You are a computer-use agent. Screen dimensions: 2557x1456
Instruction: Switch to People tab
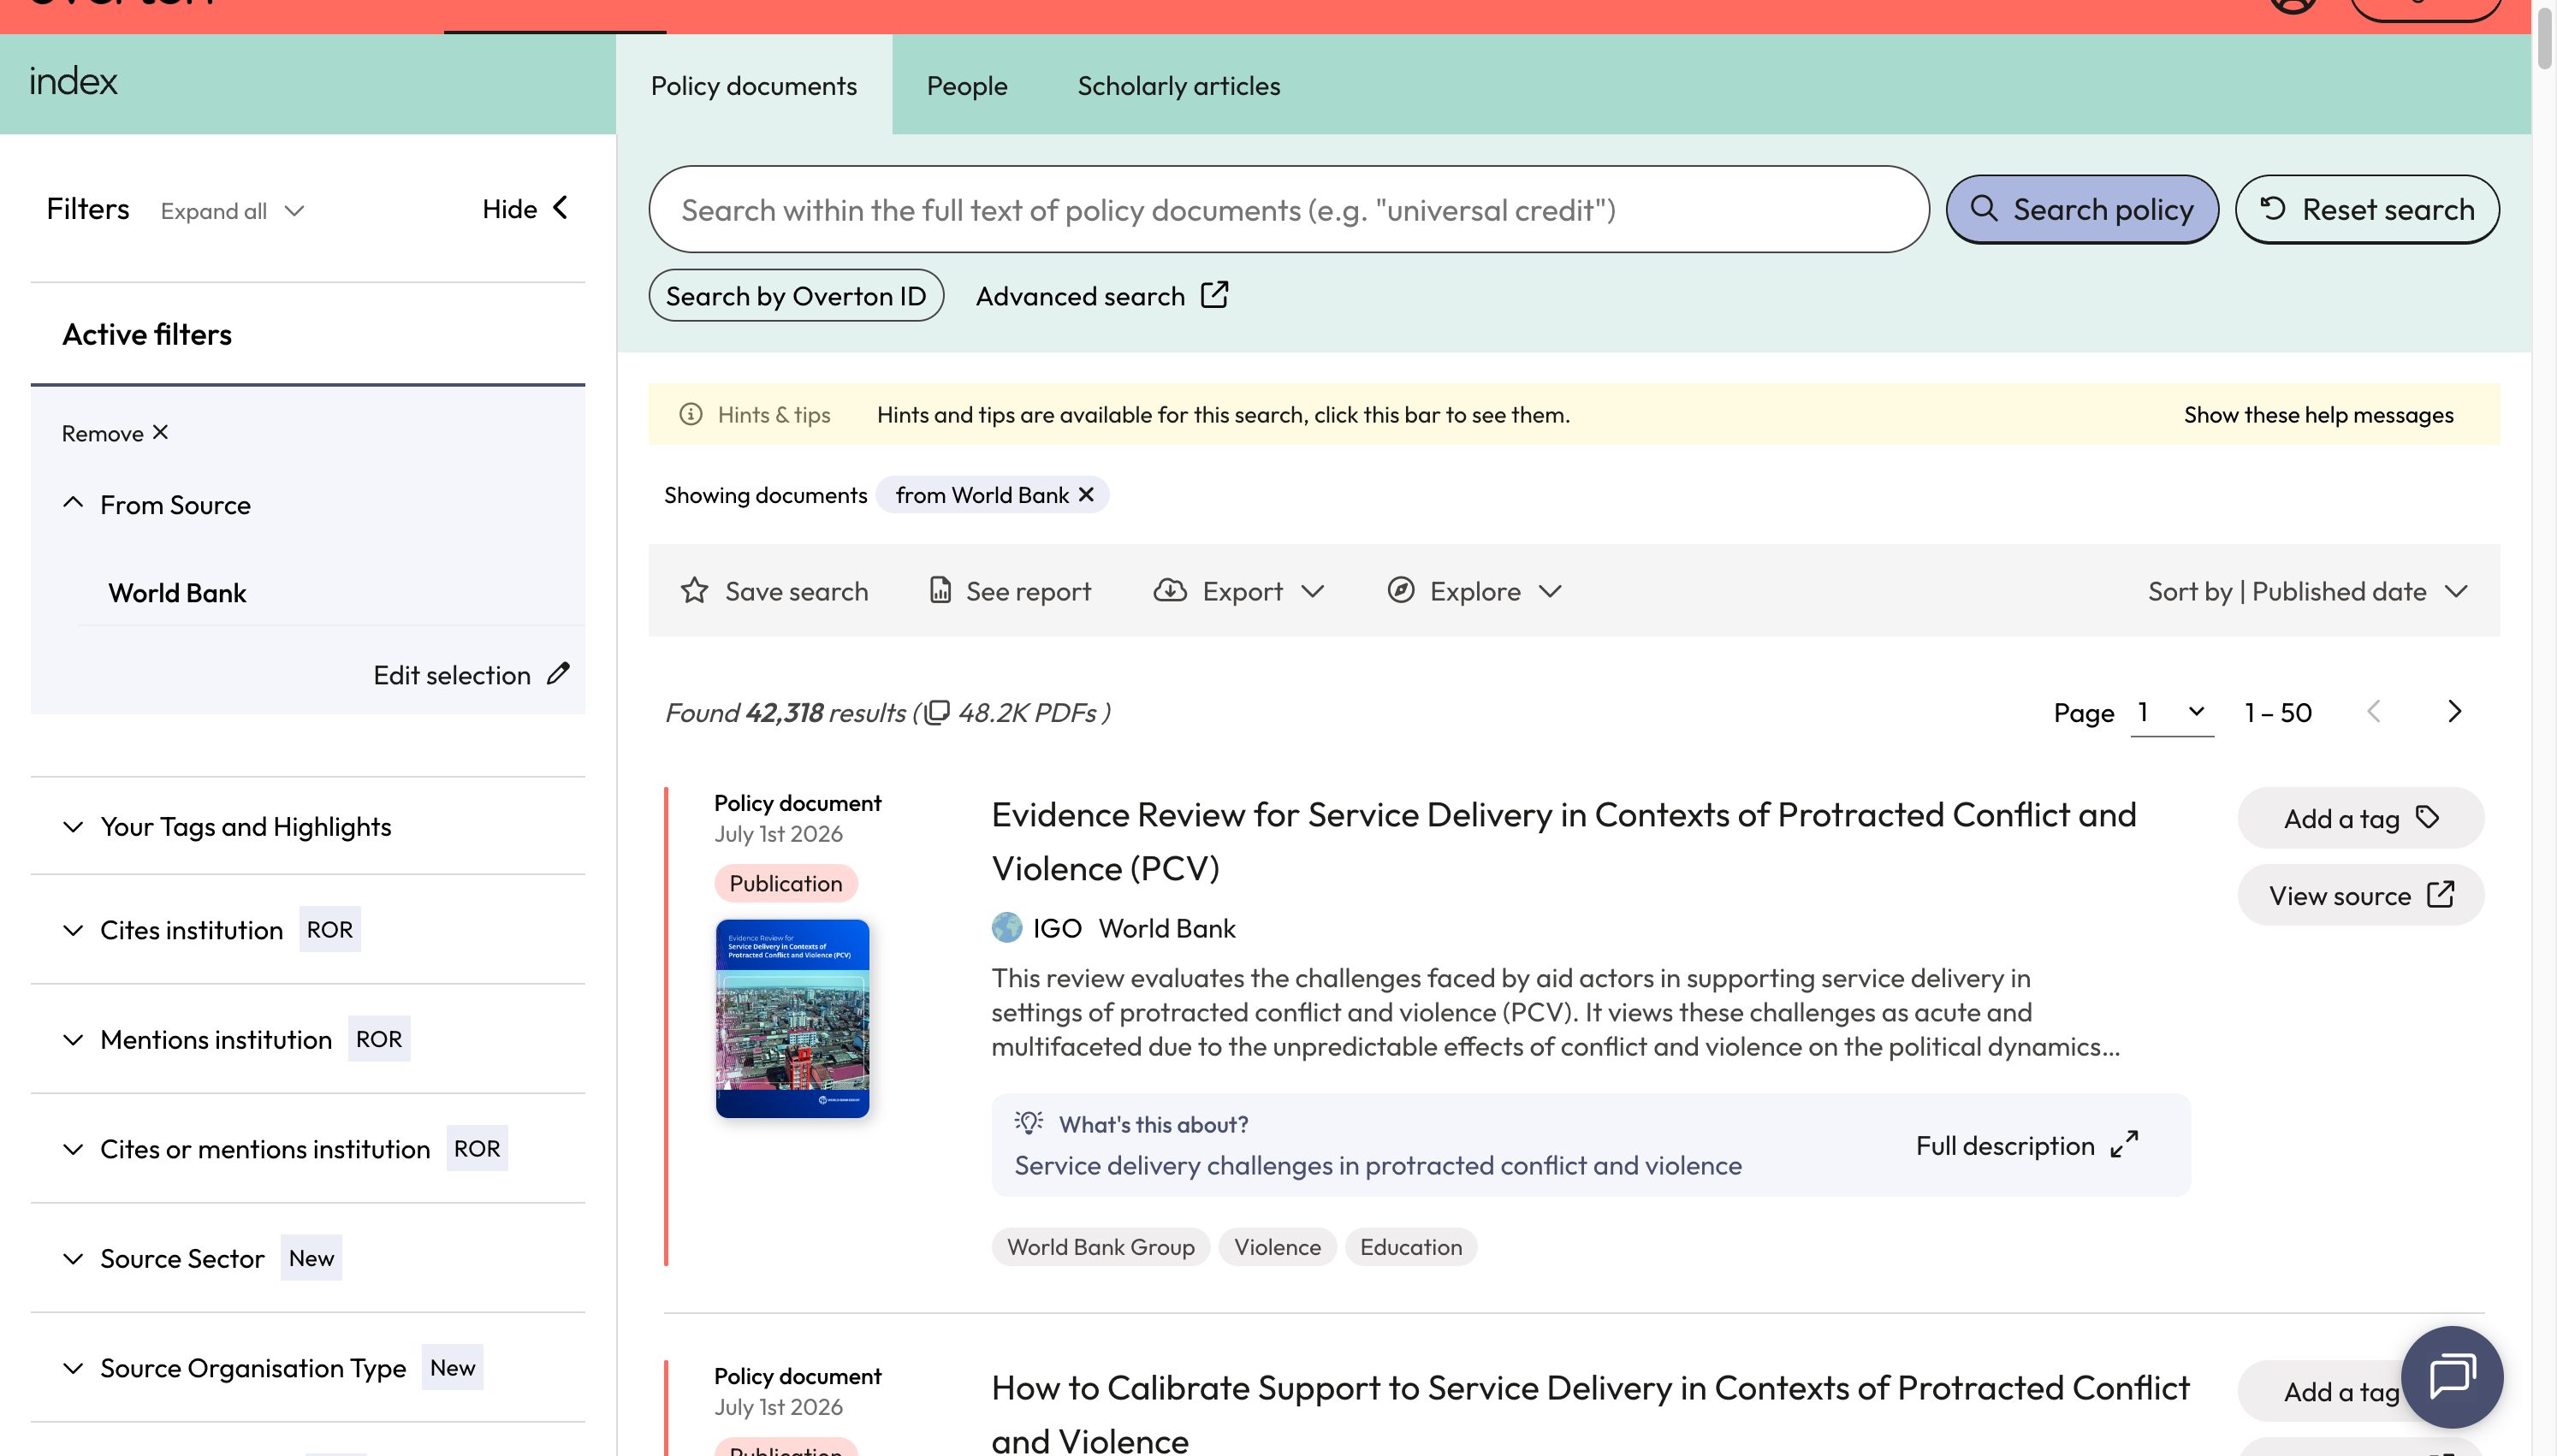[966, 85]
